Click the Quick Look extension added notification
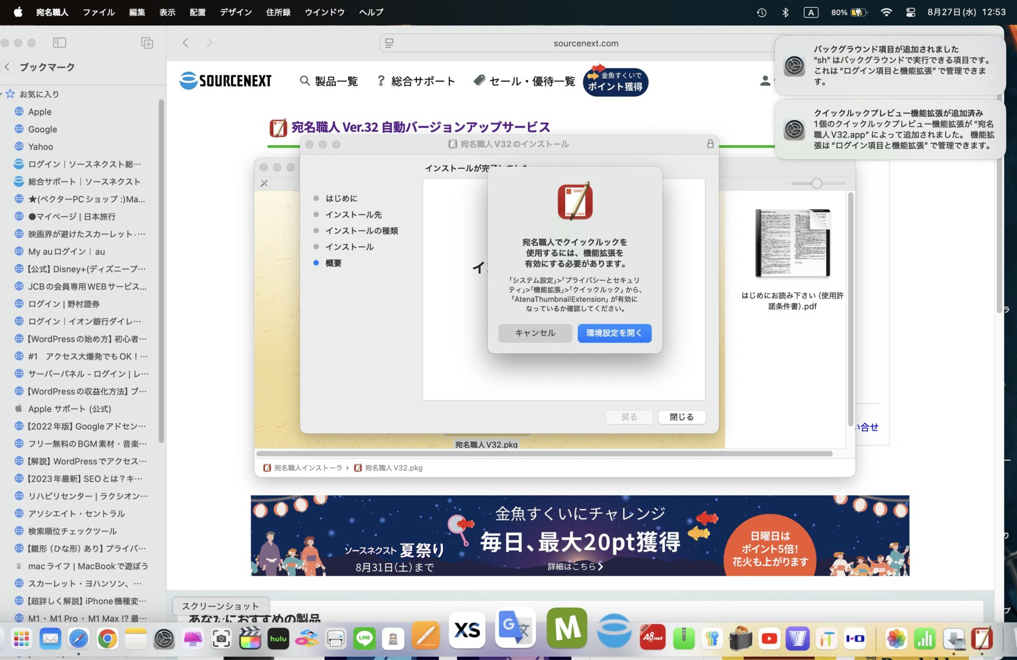The width and height of the screenshot is (1017, 660). (x=890, y=130)
